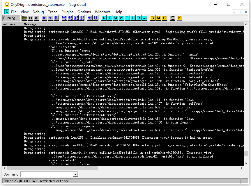Restart program with rewind toolbar icon
The width and height of the screenshot is (251, 186).
coord(30,18)
